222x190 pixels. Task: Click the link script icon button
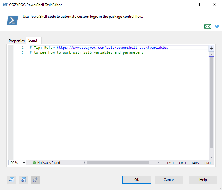tap(36, 180)
